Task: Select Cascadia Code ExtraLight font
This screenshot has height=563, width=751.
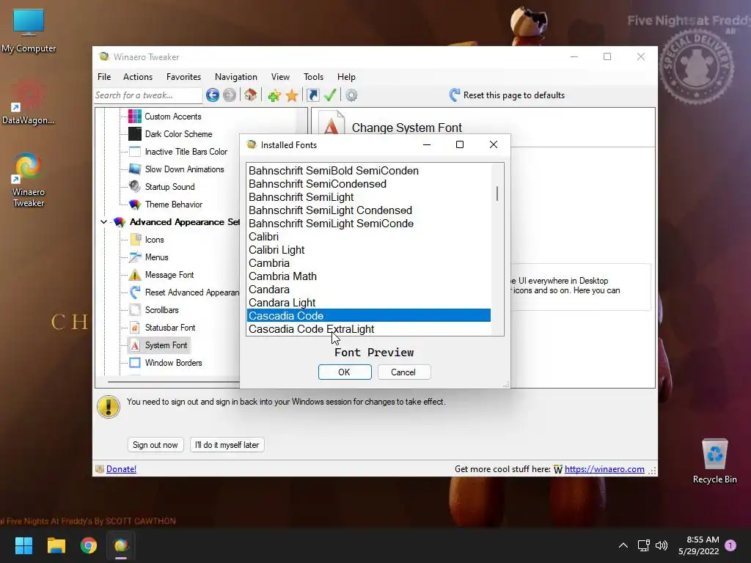Action: click(x=368, y=329)
